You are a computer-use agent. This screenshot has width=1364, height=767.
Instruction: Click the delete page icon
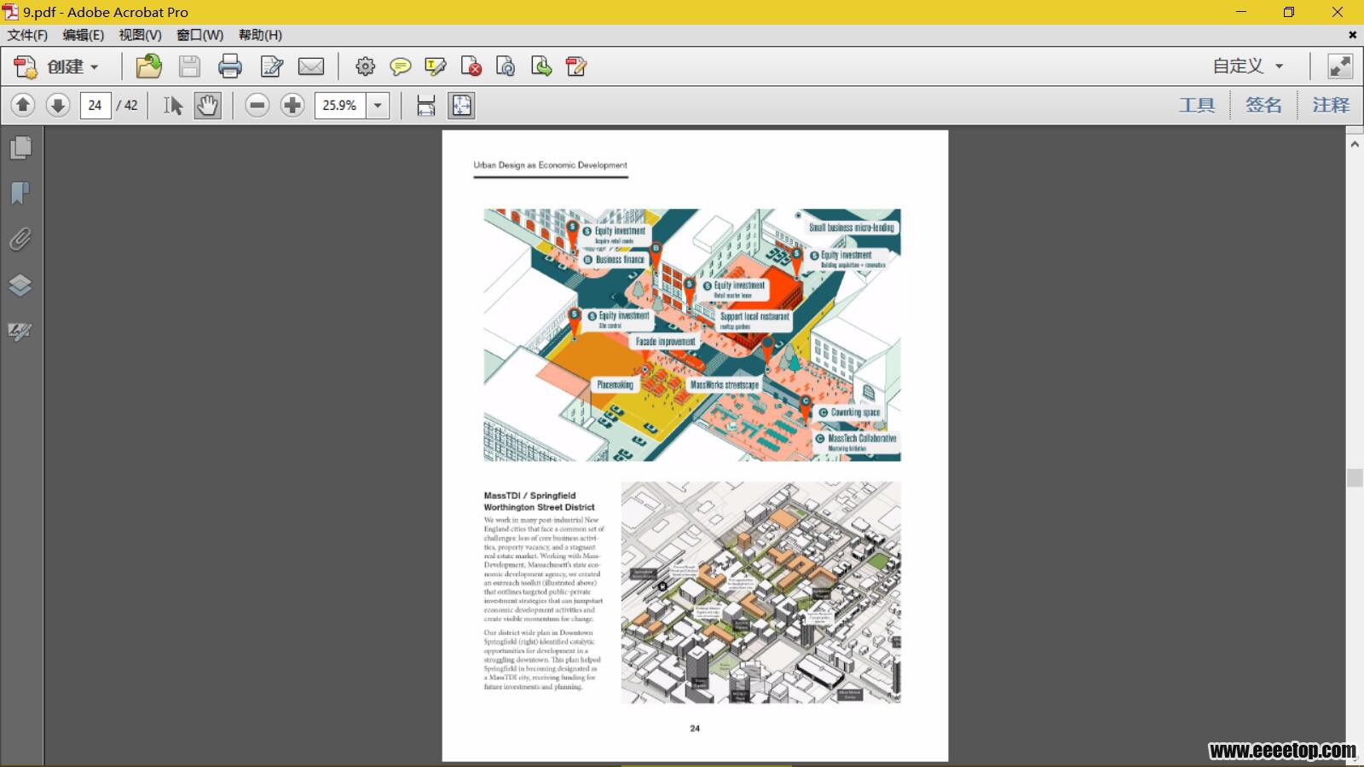pyautogui.click(x=471, y=66)
